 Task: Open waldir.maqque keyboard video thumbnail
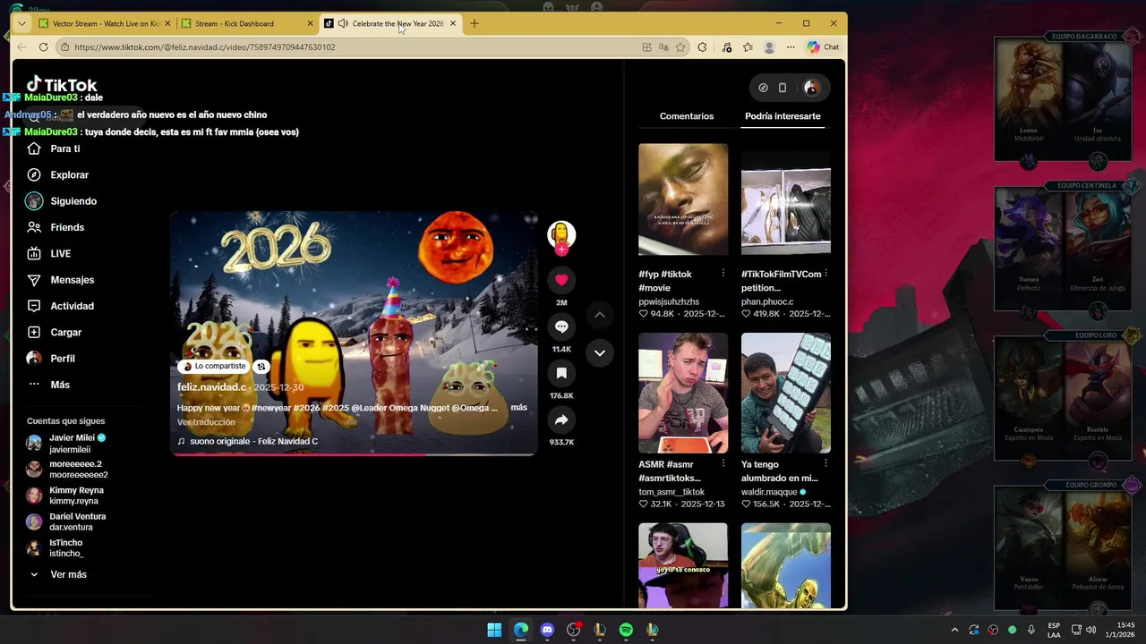(x=786, y=393)
